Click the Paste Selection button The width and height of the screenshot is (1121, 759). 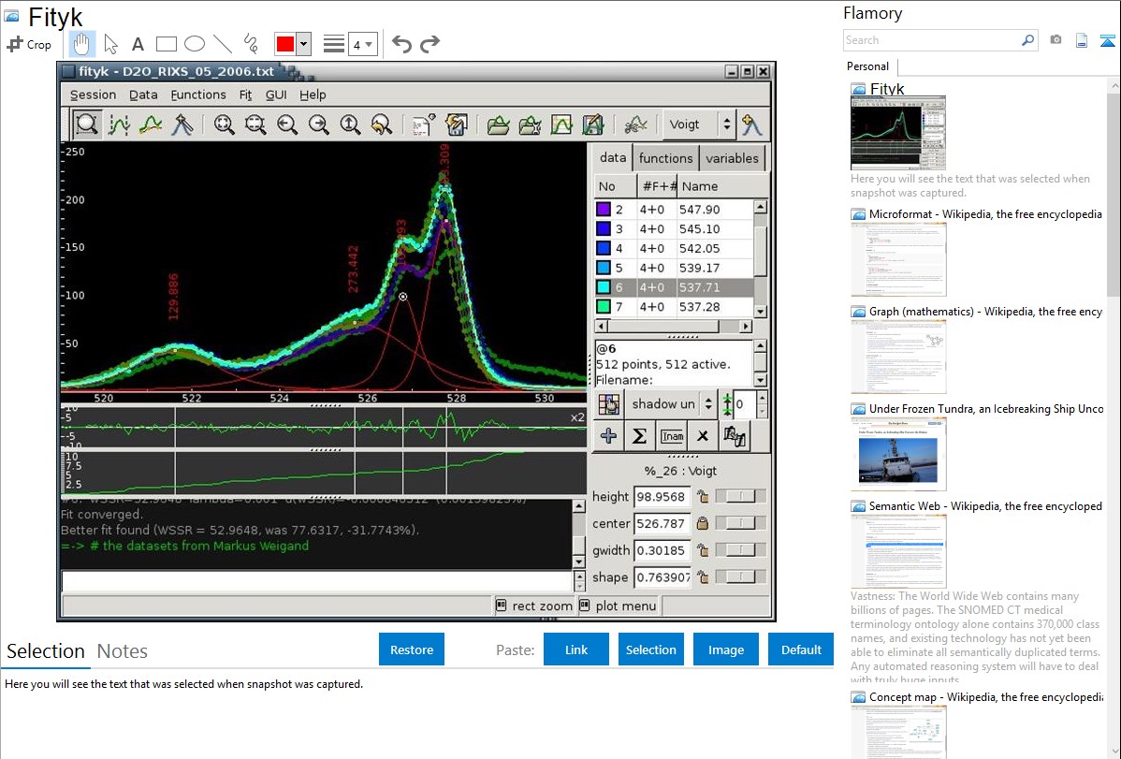[x=650, y=650]
